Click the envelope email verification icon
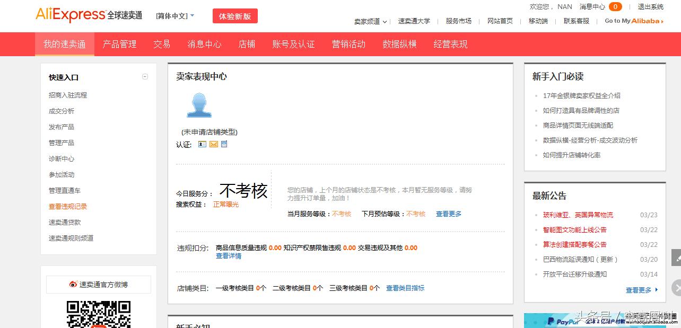The image size is (681, 328). coord(214,144)
